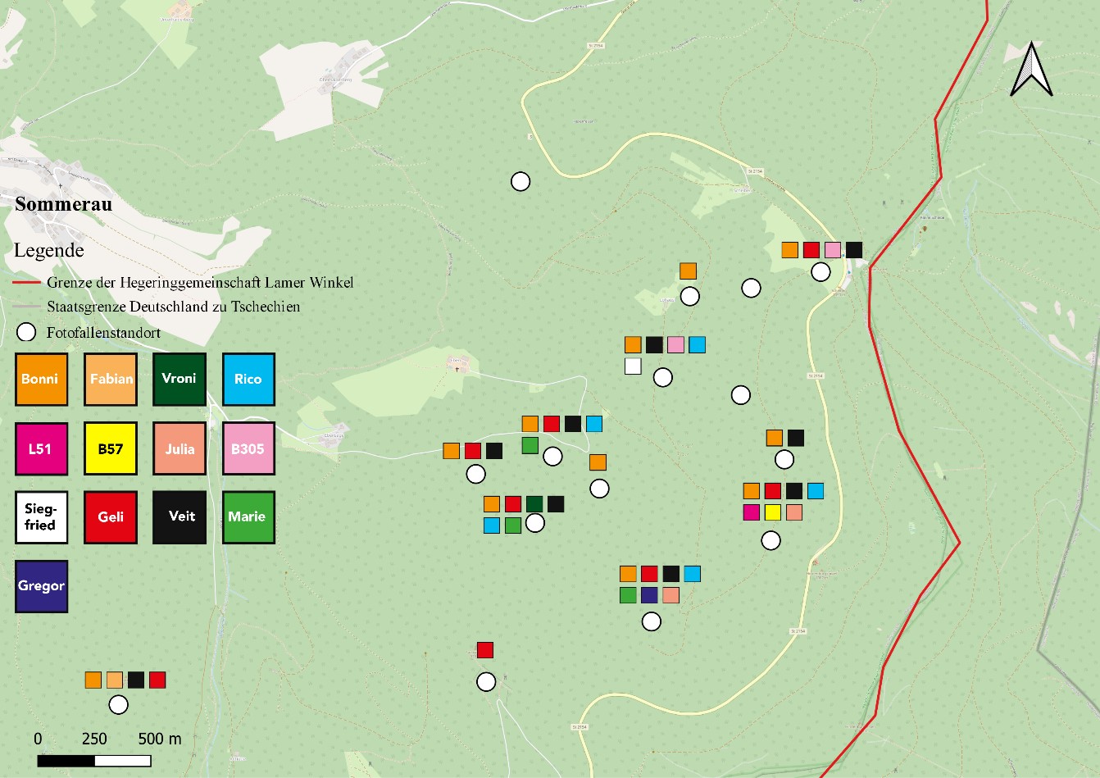The image size is (1100, 778).
Task: Click the Legende heading text
Action: tap(49, 250)
